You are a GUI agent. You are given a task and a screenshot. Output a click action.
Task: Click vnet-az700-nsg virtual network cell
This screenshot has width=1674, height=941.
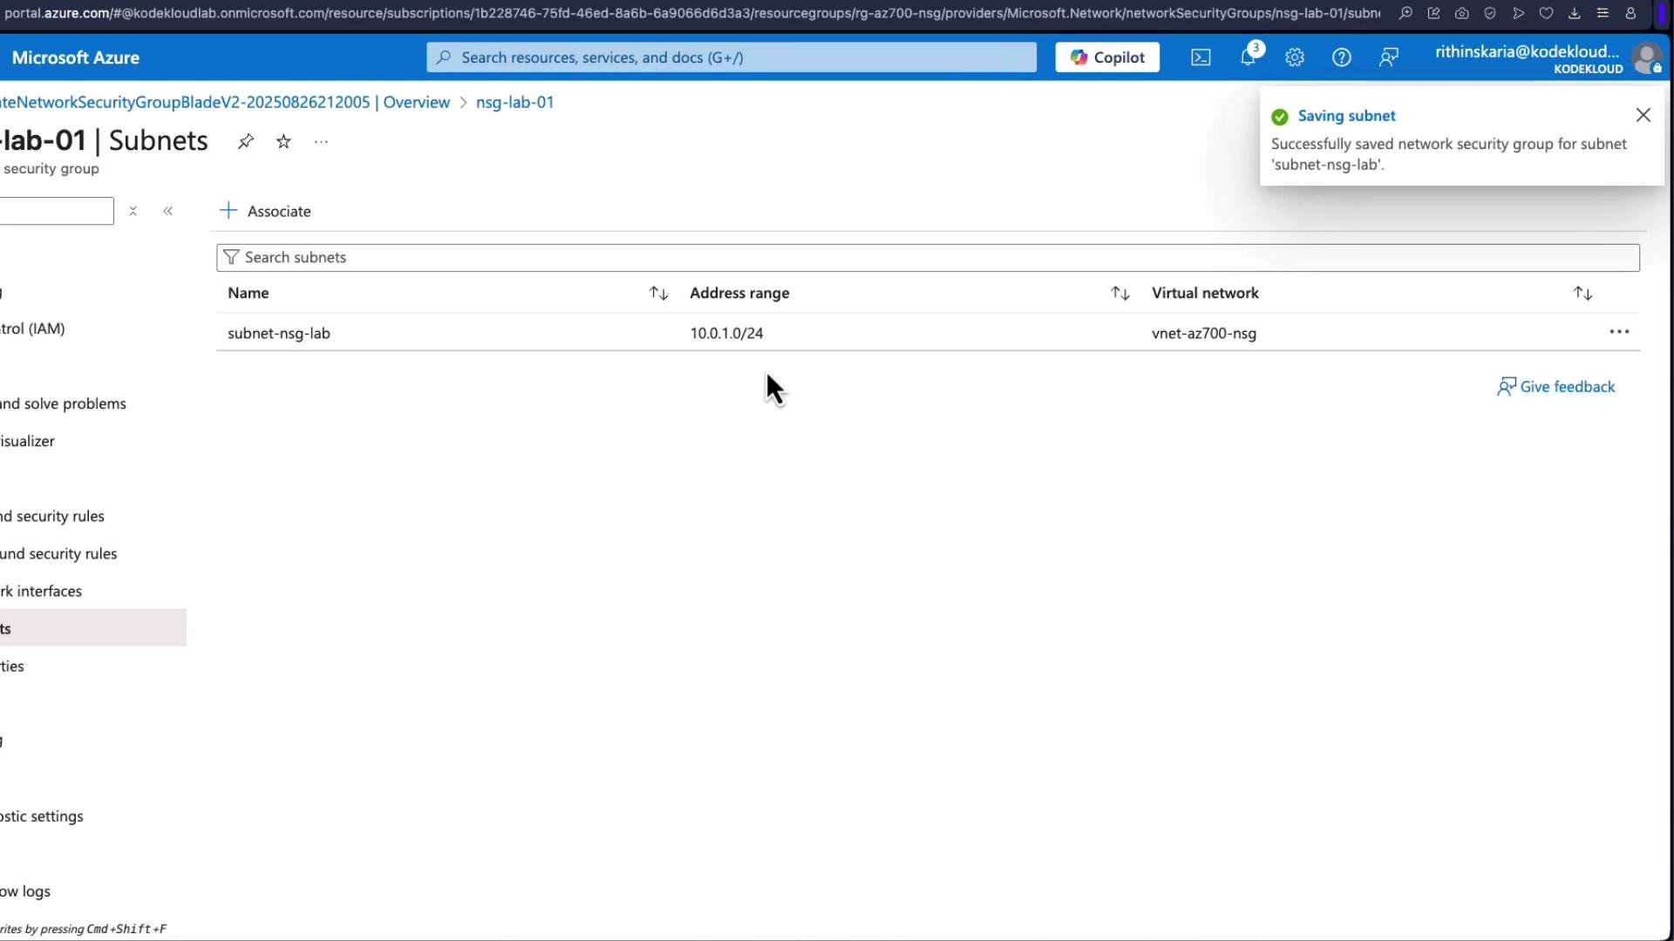click(x=1204, y=333)
